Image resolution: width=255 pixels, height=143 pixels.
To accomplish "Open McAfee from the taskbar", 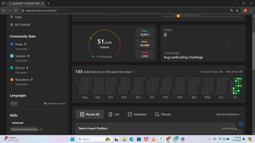I will pos(146,139).
